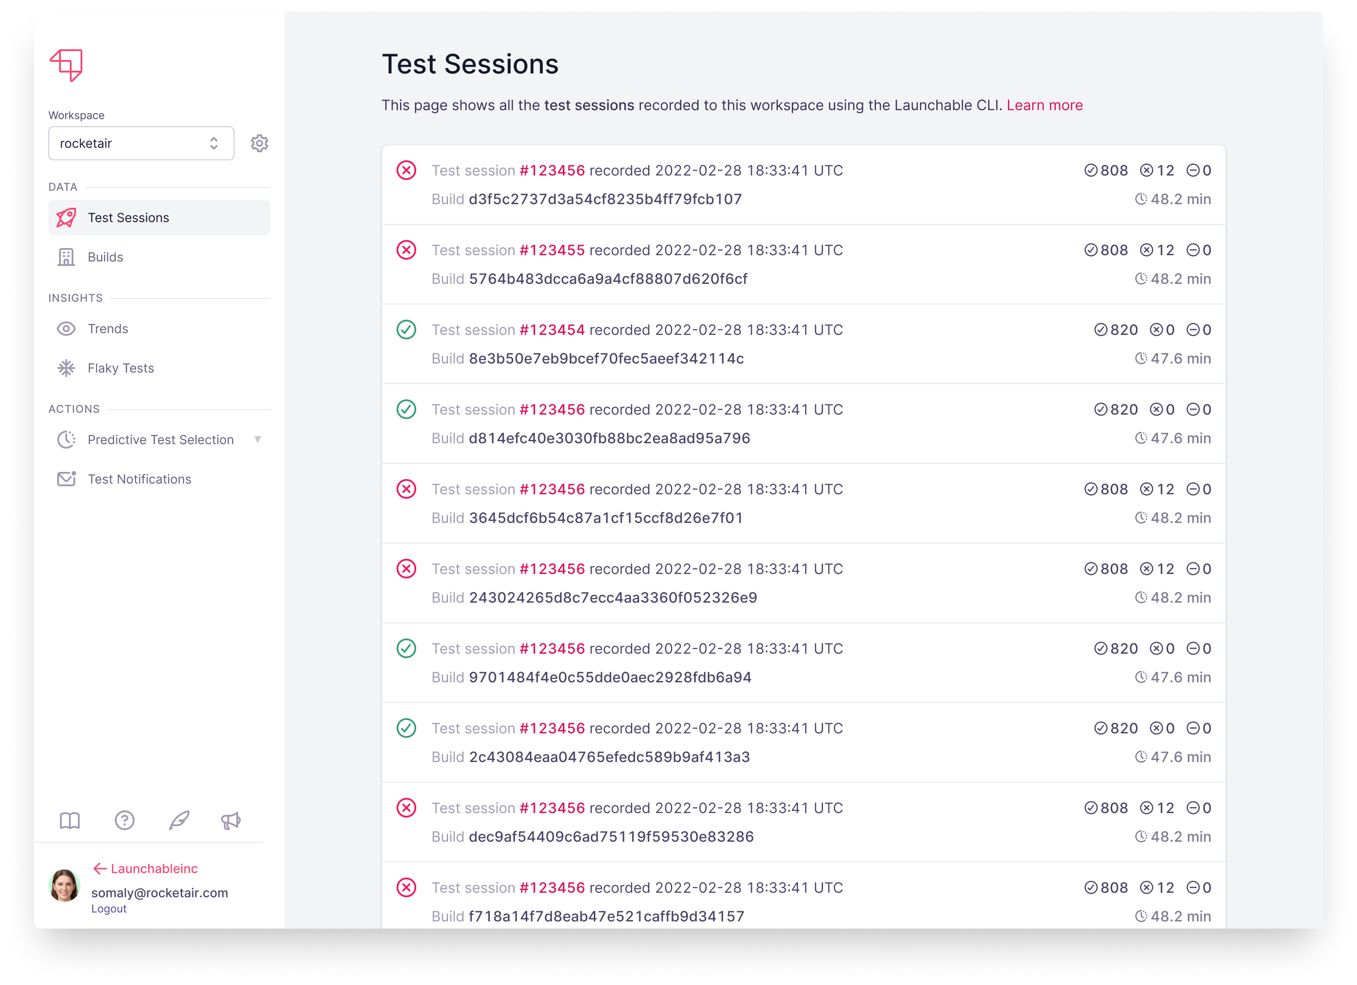Select Builds in the sidebar
Image resolution: width=1357 pixels, height=985 pixels.
[106, 257]
